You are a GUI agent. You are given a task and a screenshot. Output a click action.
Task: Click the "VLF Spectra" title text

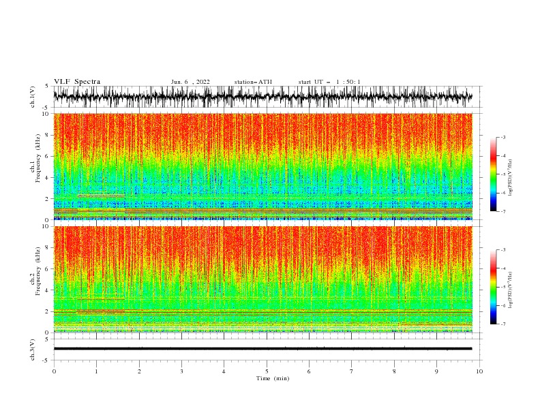(x=77, y=82)
